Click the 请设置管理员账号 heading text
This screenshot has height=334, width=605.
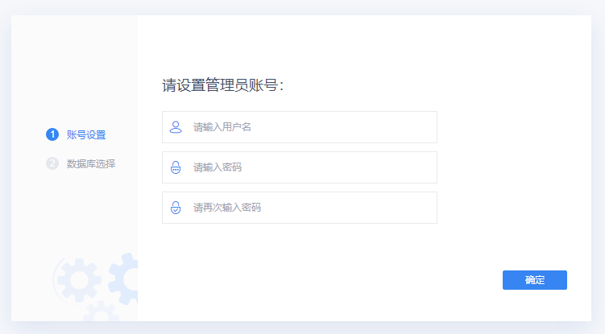point(222,85)
